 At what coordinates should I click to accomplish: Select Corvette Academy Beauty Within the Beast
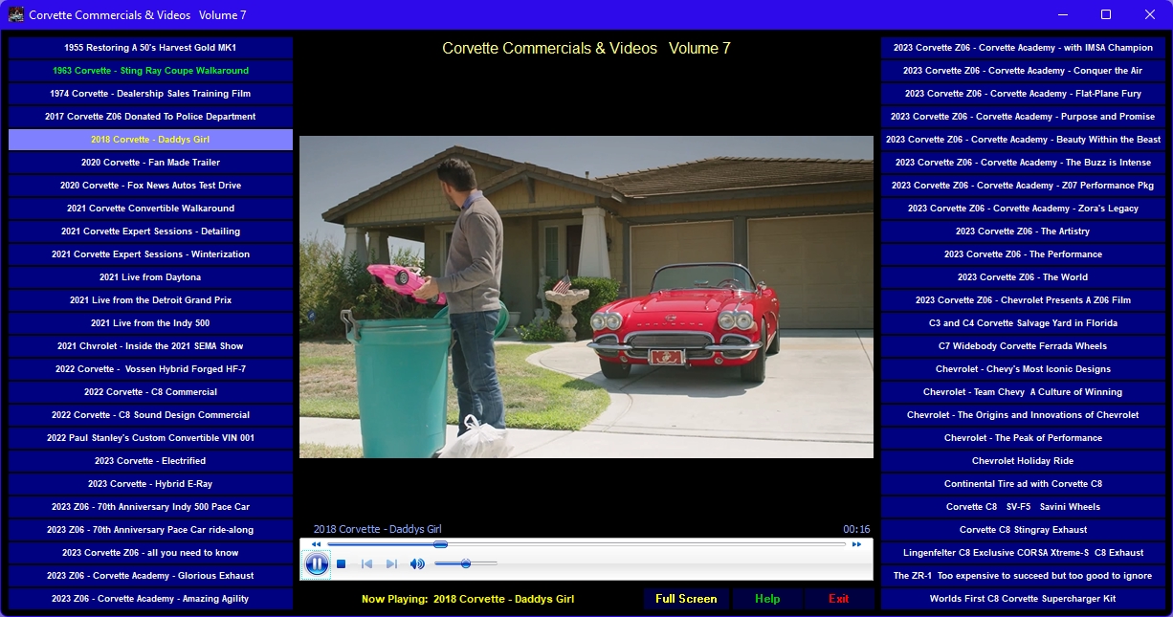[1023, 140]
